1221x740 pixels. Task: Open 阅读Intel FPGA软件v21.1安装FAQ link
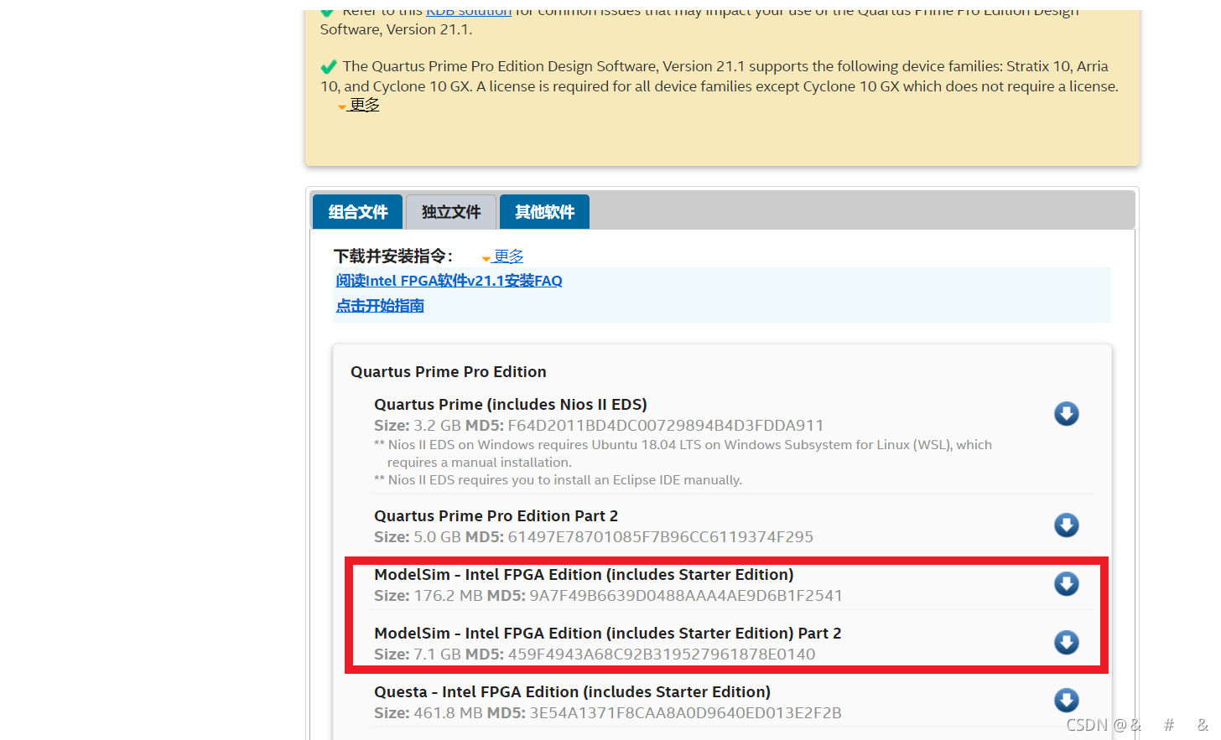point(449,281)
